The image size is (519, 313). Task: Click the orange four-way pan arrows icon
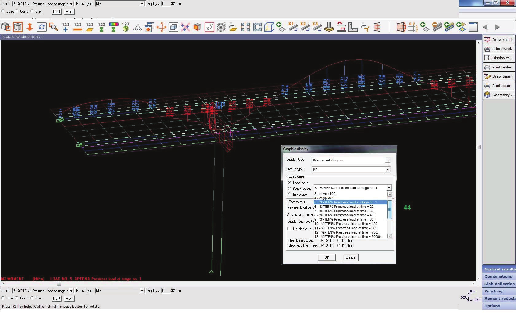point(161,27)
